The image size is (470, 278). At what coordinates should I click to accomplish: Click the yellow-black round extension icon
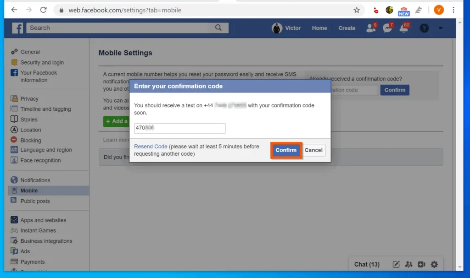389,10
